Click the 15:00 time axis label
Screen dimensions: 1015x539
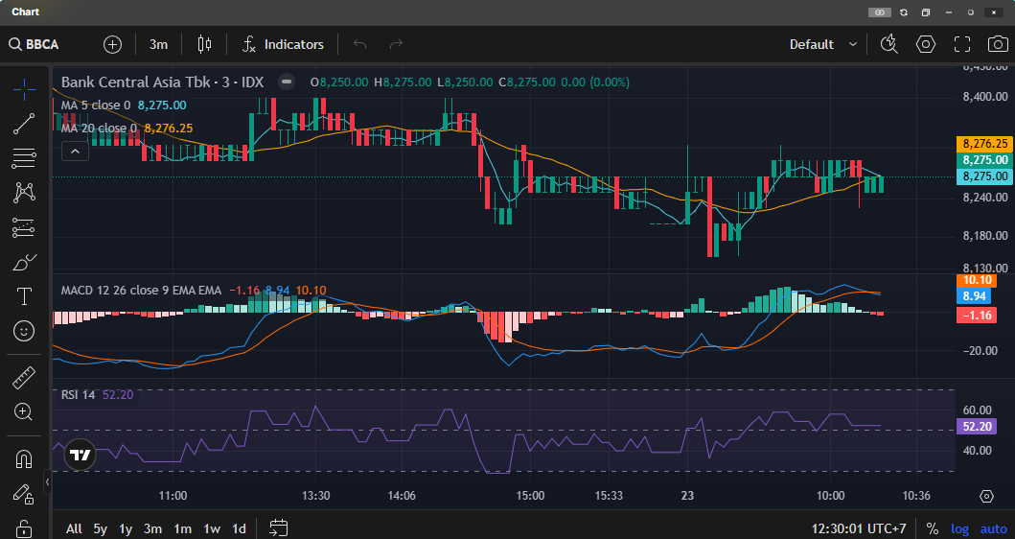click(x=530, y=496)
